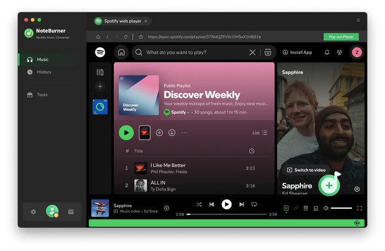Adjust the volume slider
Screen dimensions: 385x251
(342, 208)
